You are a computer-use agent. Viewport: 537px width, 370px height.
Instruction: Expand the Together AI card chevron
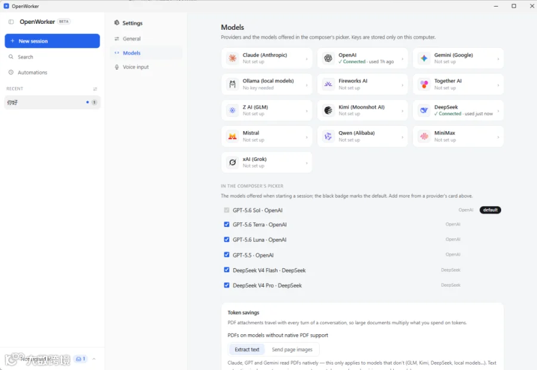[498, 85]
